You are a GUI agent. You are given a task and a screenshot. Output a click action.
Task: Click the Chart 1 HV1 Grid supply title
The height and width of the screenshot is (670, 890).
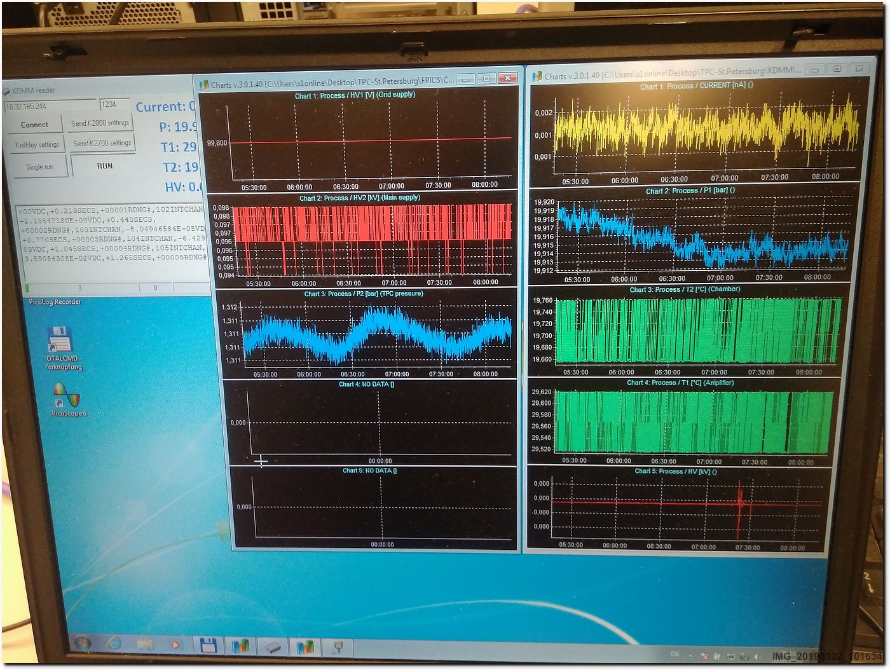355,95
